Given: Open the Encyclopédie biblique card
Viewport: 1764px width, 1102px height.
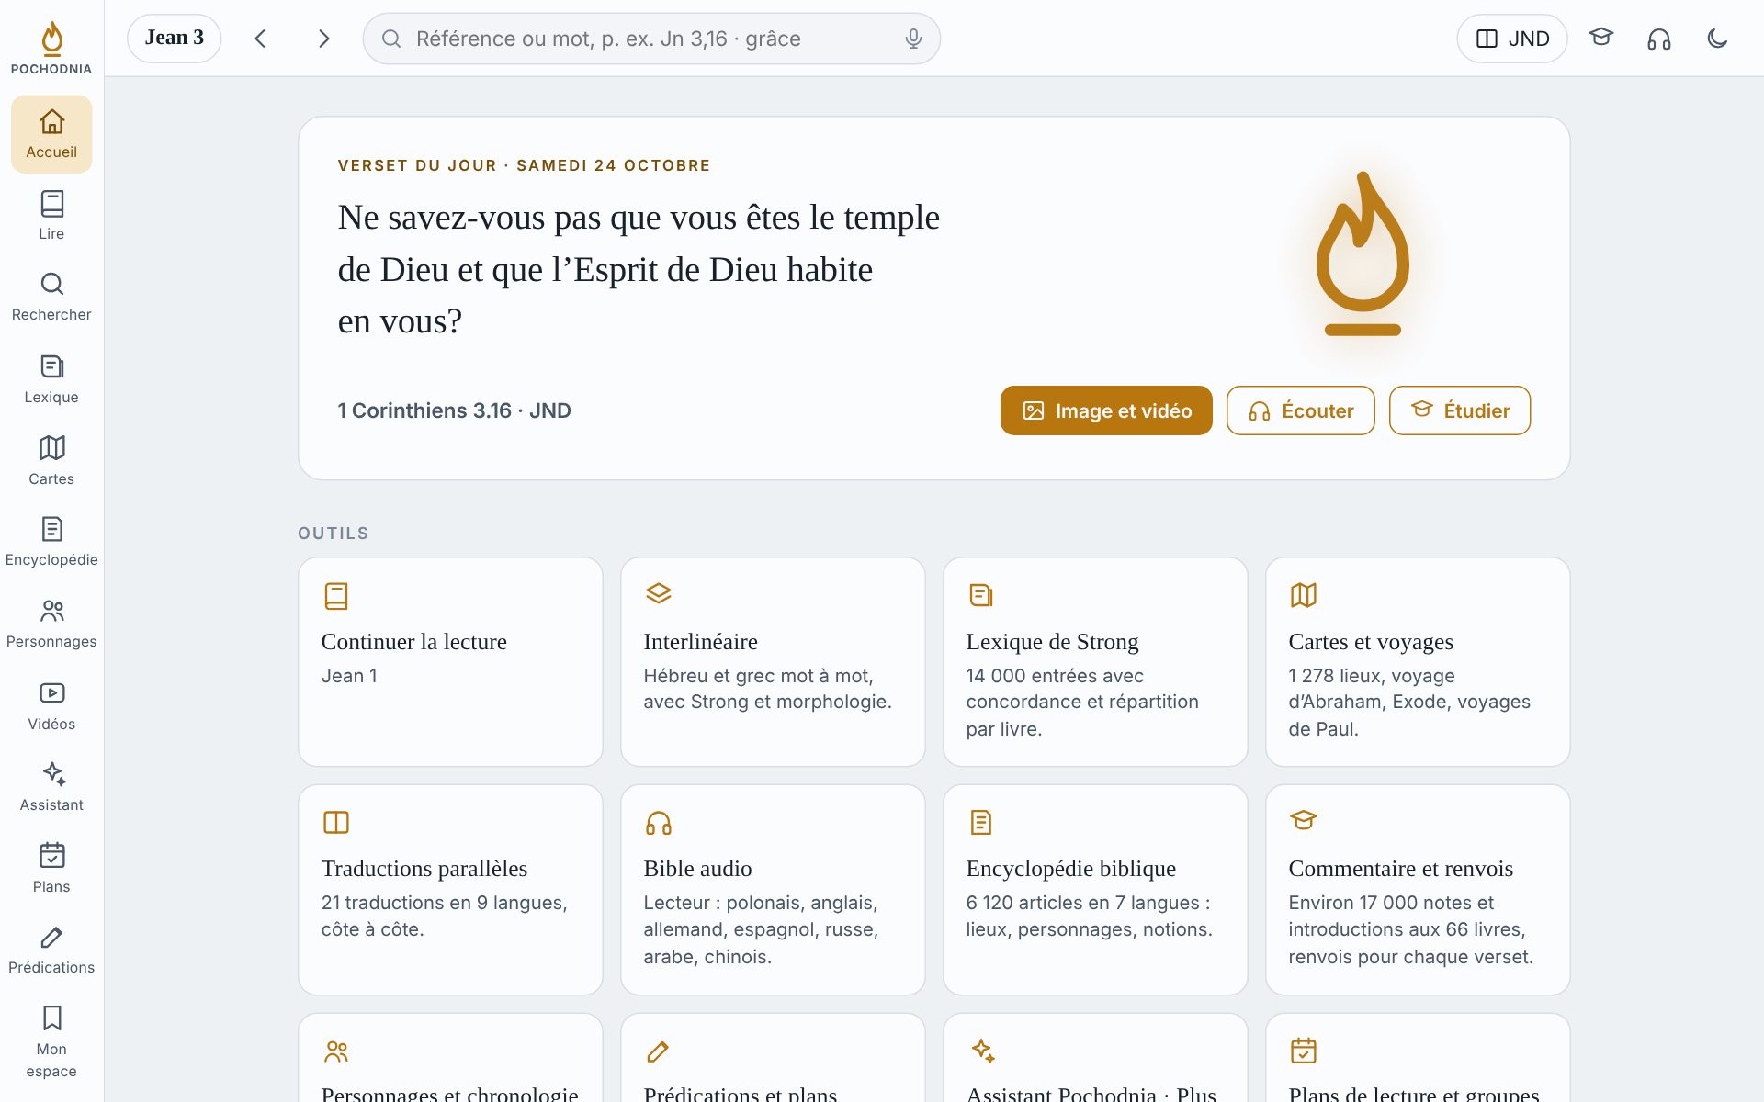Looking at the screenshot, I should pos(1095,890).
